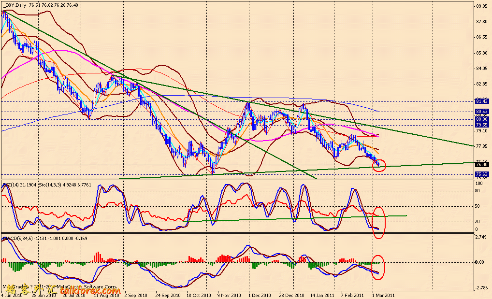
Task: Click the 18 Oct 2010 date label
Action: tap(199, 296)
